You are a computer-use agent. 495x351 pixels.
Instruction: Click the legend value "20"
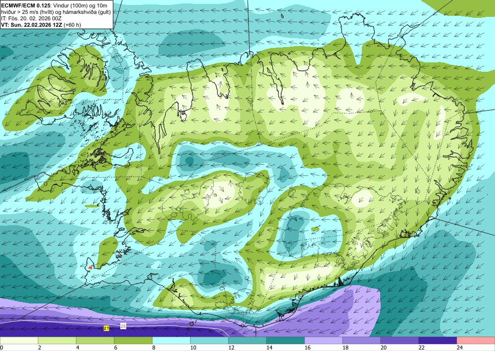pos(384,348)
